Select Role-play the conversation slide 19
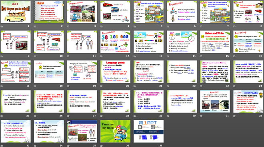264x147 pixels. point(82,72)
